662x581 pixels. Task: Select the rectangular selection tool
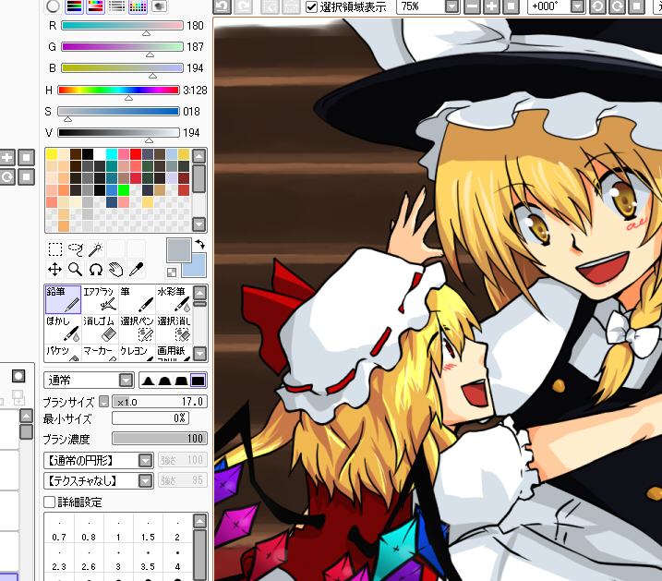pyautogui.click(x=54, y=249)
